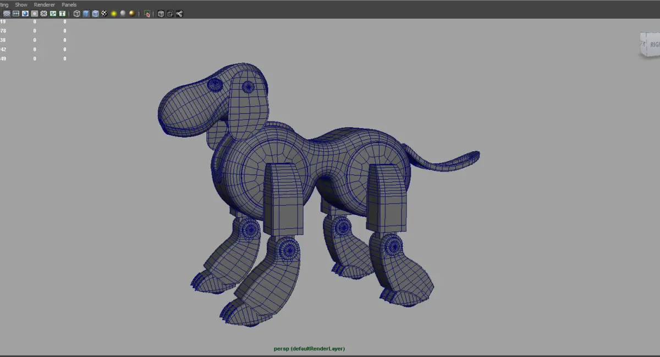Image resolution: width=660 pixels, height=357 pixels.
Task: Toggle the isolate select icon
Action: [147, 13]
